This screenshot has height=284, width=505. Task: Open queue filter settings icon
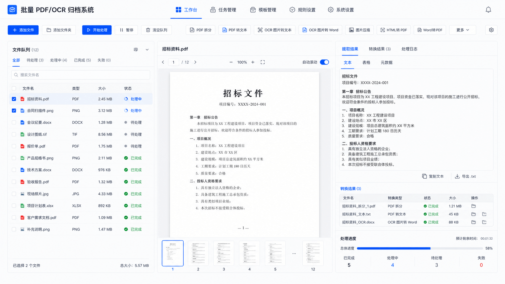click(x=136, y=49)
